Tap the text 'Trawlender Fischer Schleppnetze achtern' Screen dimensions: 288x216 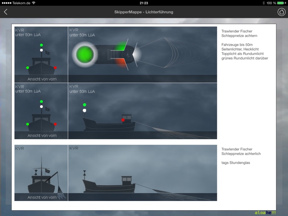[x=239, y=33]
